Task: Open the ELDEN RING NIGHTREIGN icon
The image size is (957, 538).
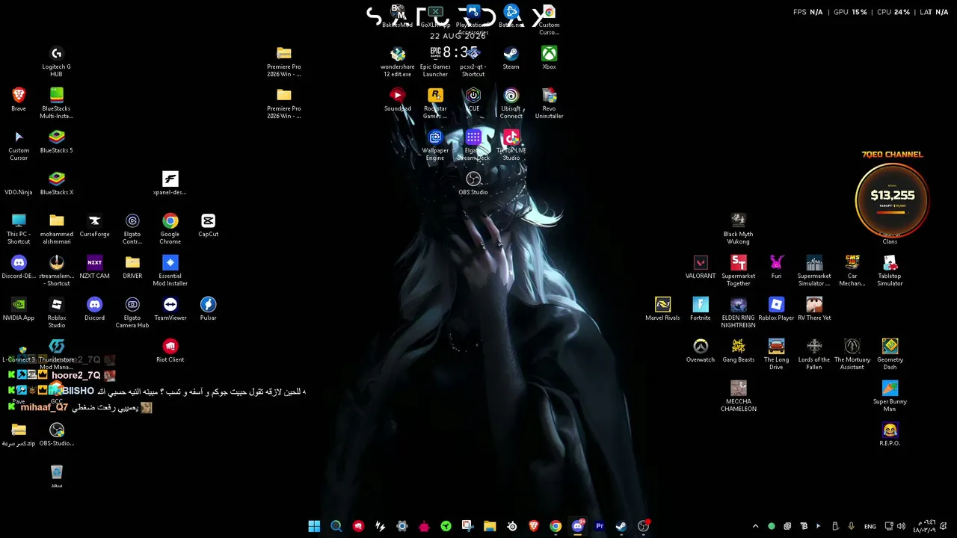Action: 738,312
